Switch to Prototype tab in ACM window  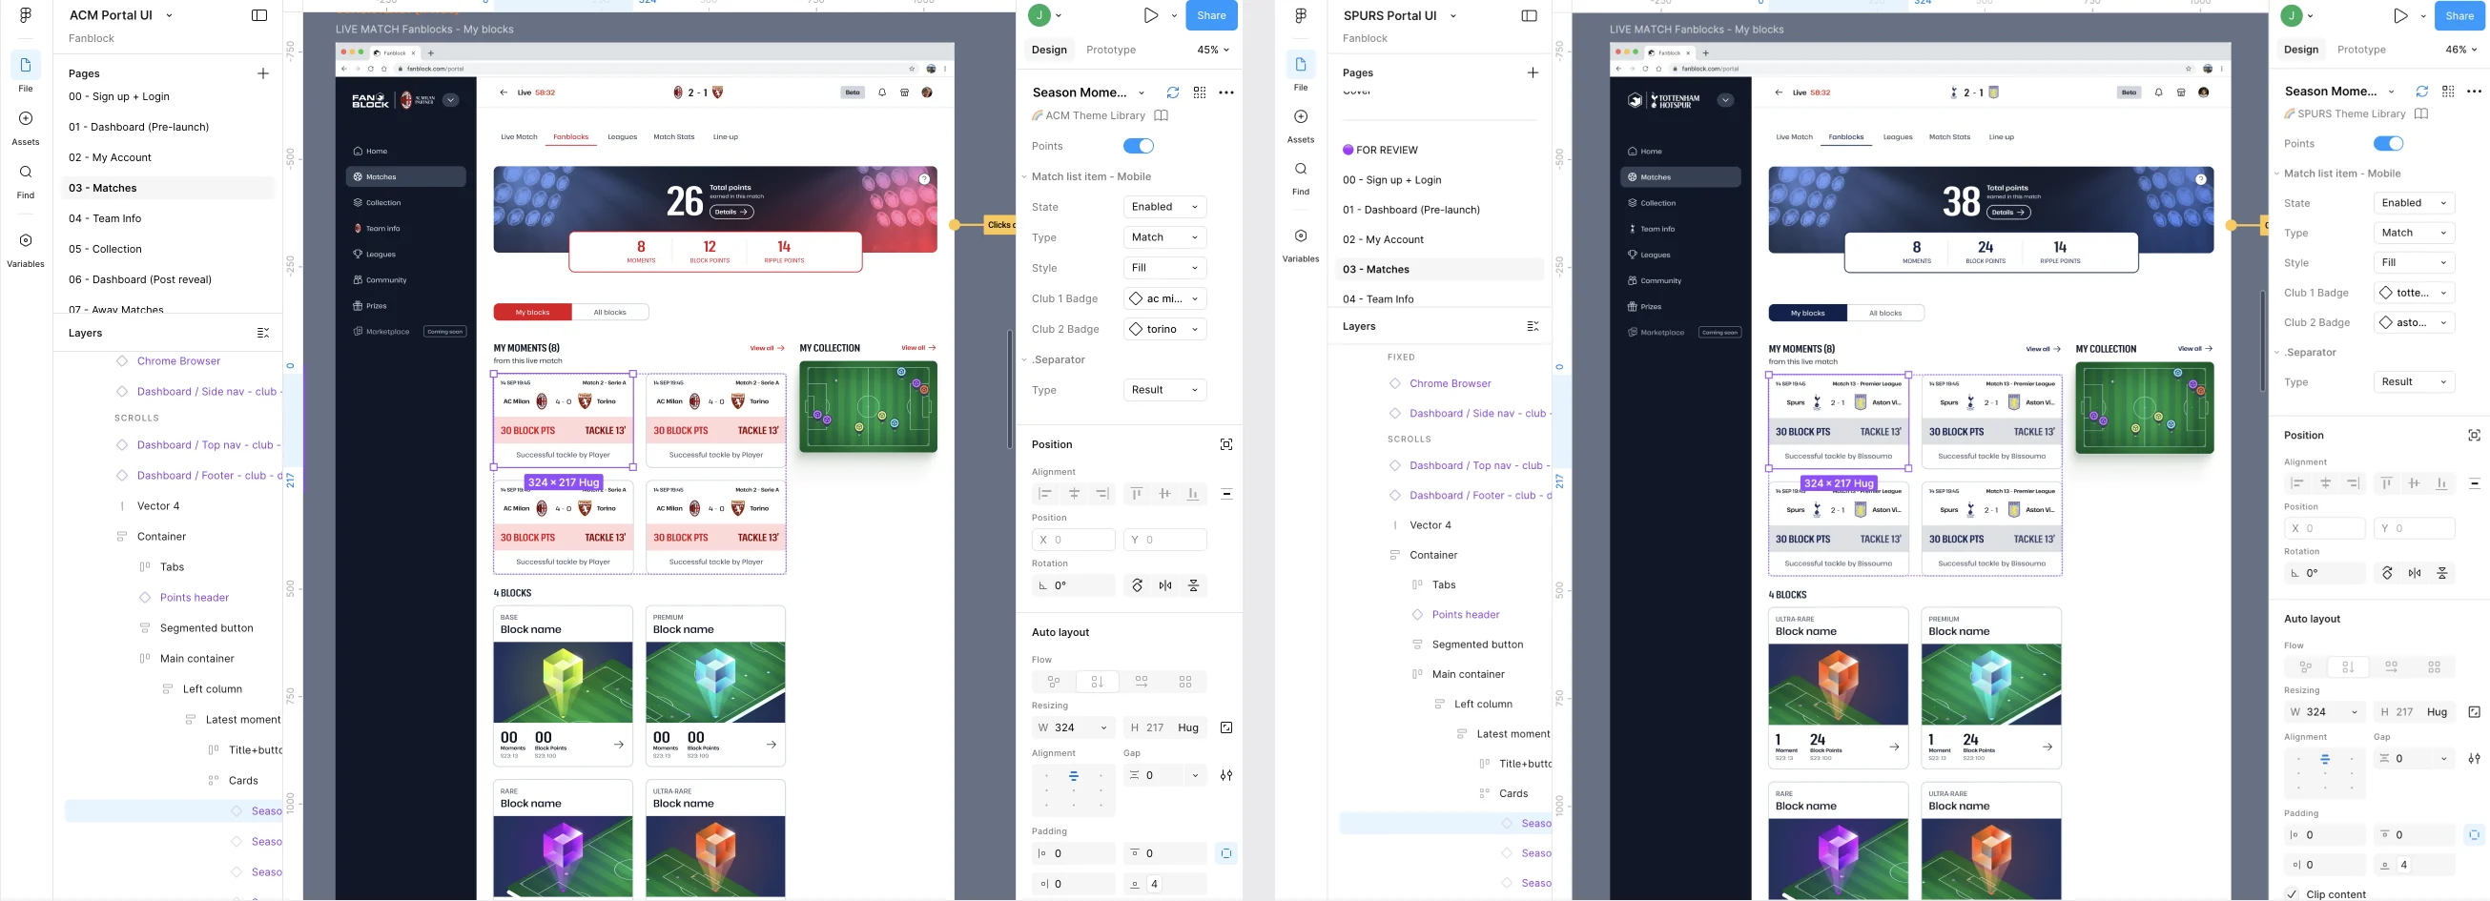[x=1111, y=51]
